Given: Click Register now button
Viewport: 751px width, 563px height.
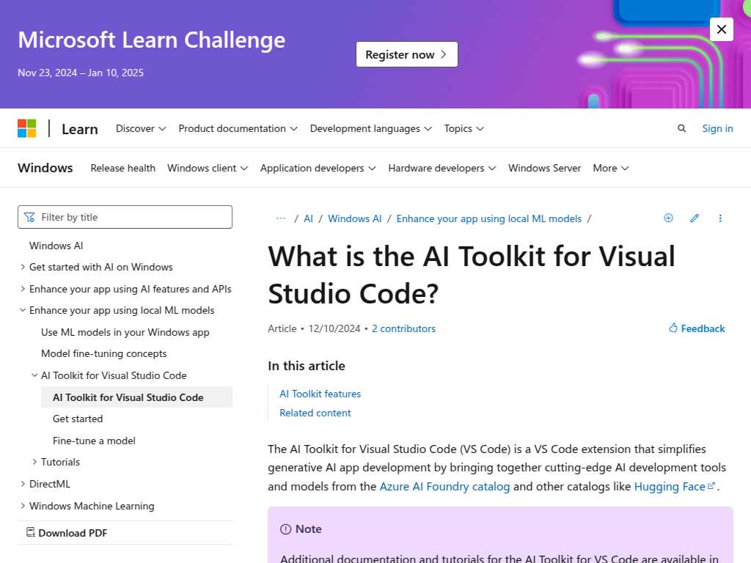Looking at the screenshot, I should [406, 54].
